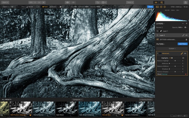The width and height of the screenshot is (189, 118).
Task: Click the brush Size value 100
Action: pos(75,7)
